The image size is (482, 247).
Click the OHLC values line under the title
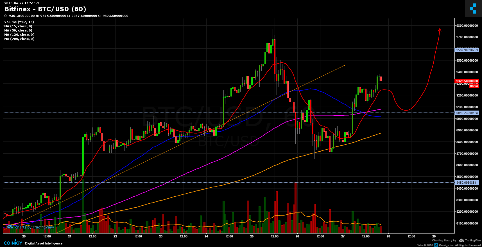click(66, 16)
